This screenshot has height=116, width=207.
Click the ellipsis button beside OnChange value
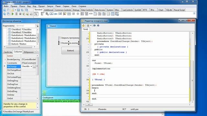(34, 67)
